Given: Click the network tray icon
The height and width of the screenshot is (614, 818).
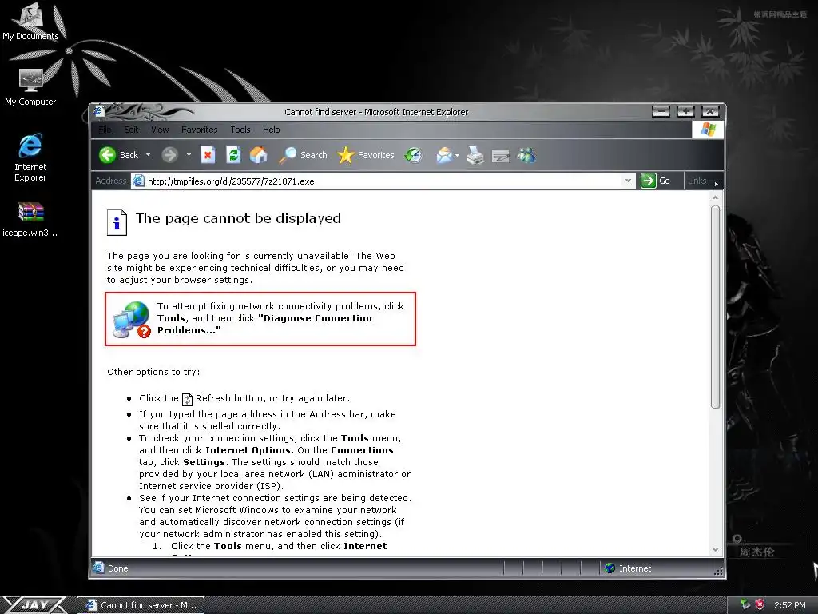Looking at the screenshot, I should [745, 604].
